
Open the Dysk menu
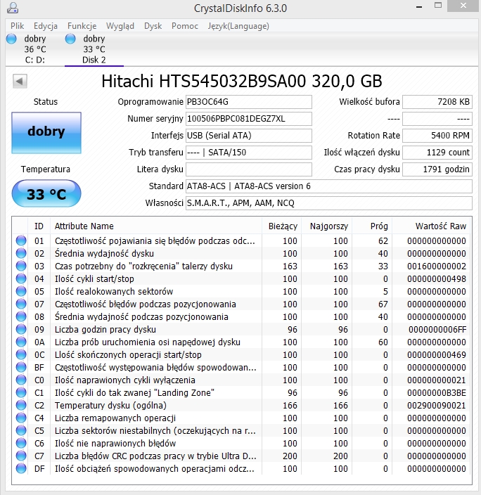click(153, 26)
